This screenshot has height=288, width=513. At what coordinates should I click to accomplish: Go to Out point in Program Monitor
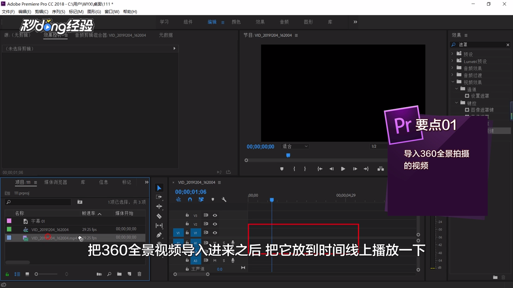(x=366, y=169)
